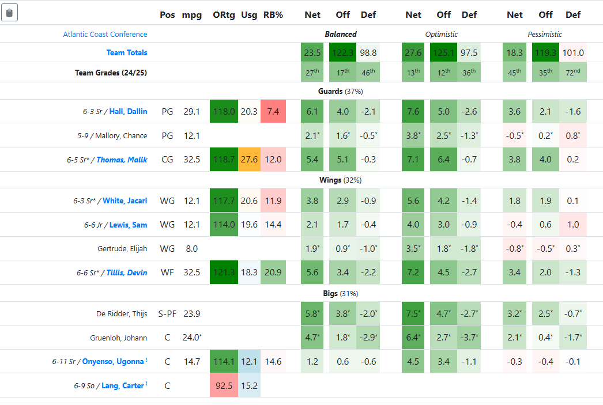
Task: Click the Onyenso, Ugonna player link
Action: tap(112, 362)
